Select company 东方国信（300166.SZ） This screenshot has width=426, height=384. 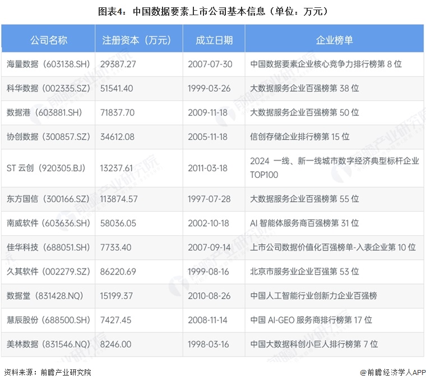(48, 199)
